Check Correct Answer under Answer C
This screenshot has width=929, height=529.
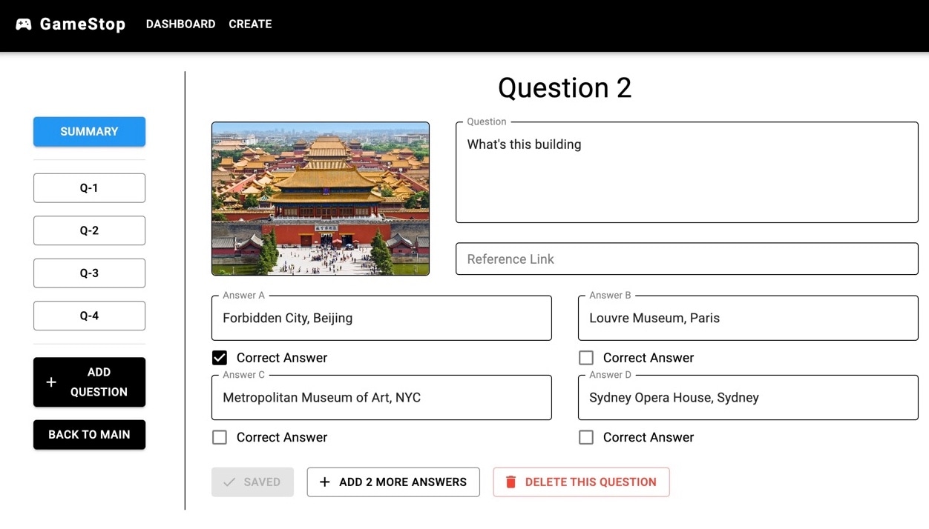[x=220, y=437]
